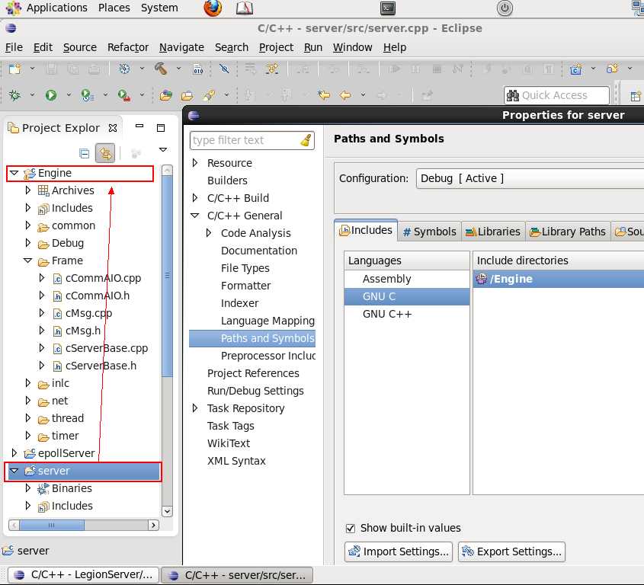Click the Export Settings button
Screen dimensions: 644x585
point(511,551)
